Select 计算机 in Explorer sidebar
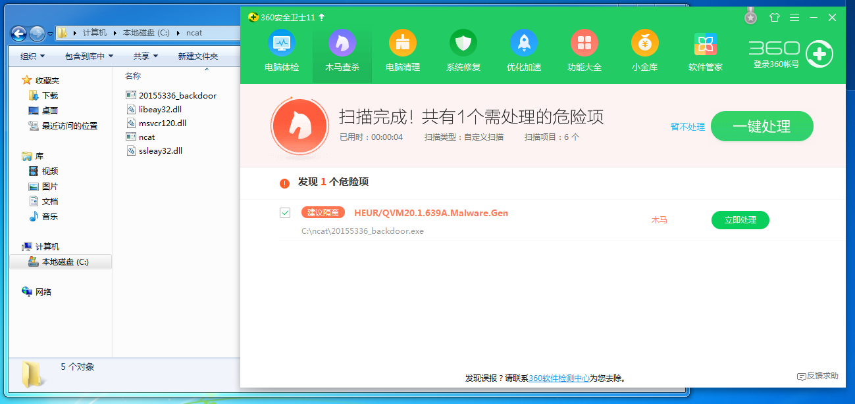The height and width of the screenshot is (404, 855). [x=40, y=246]
